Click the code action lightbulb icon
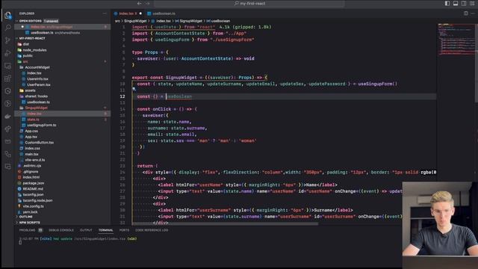This screenshot has width=478, height=269. [x=134, y=89]
